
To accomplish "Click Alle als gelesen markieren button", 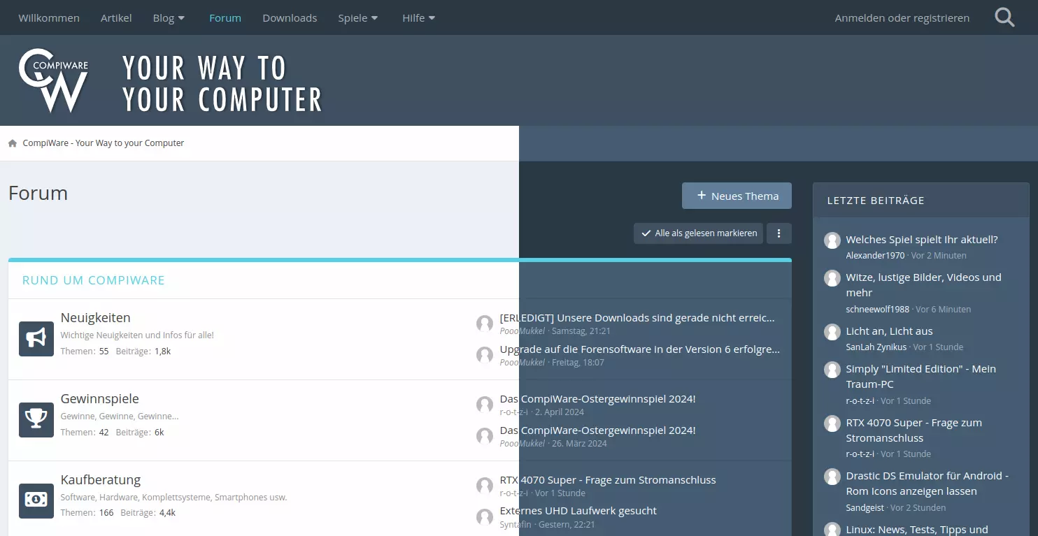I will click(x=699, y=233).
